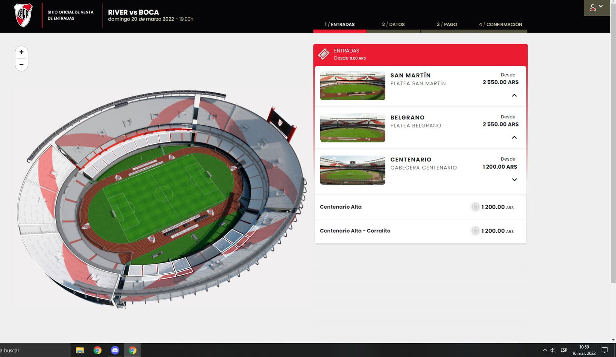Click the page vertical scrollbar
Image resolution: width=616 pixels, height=357 pixels.
(613, 154)
